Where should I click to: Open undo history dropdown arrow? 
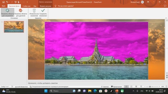click(x=9, y=2)
